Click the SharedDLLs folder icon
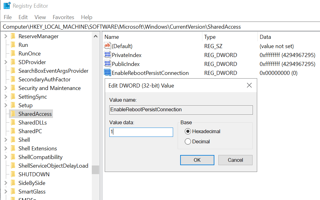320x200 pixels. pos(13,122)
